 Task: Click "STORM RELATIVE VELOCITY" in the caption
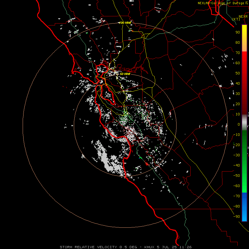(x=89, y=247)
